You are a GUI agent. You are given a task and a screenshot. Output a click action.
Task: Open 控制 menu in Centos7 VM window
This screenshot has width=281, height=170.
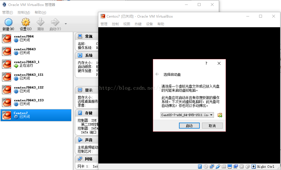click(x=115, y=24)
